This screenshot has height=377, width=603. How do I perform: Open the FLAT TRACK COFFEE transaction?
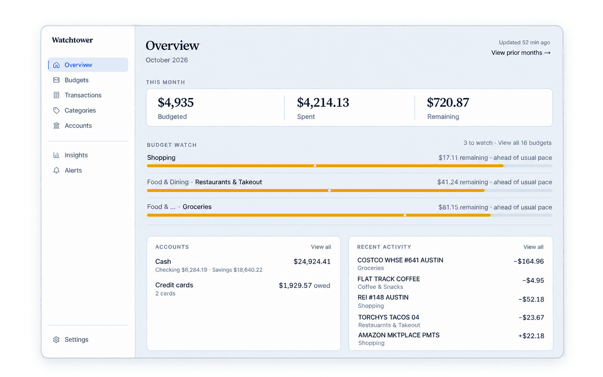pyautogui.click(x=451, y=283)
